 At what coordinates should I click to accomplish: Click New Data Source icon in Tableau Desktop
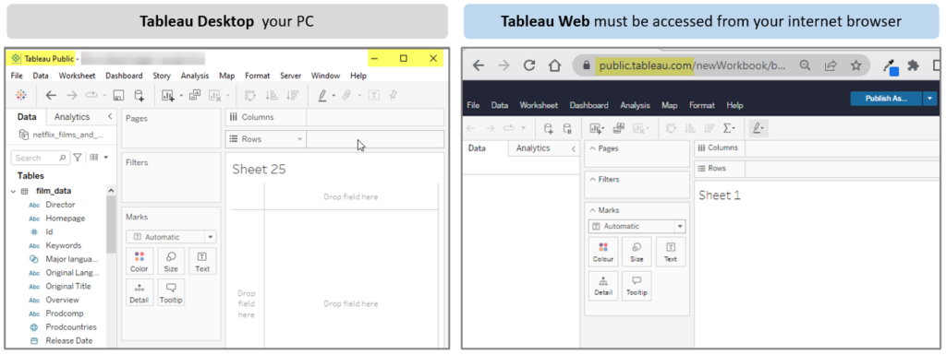139,95
